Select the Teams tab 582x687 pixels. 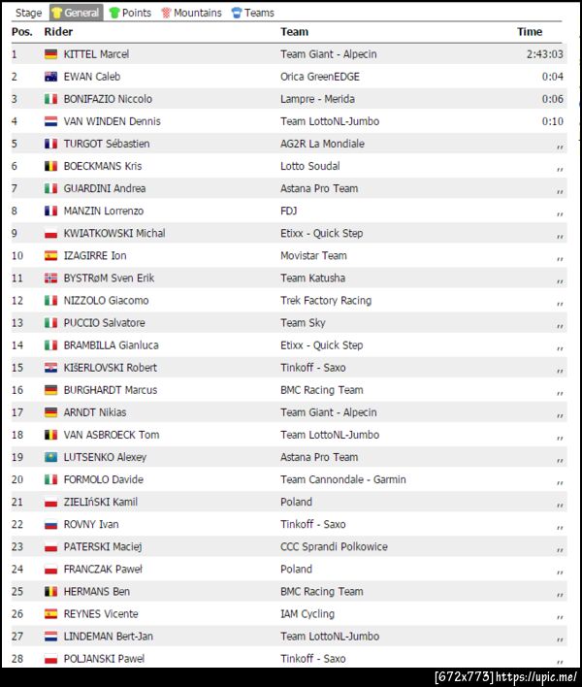[259, 13]
